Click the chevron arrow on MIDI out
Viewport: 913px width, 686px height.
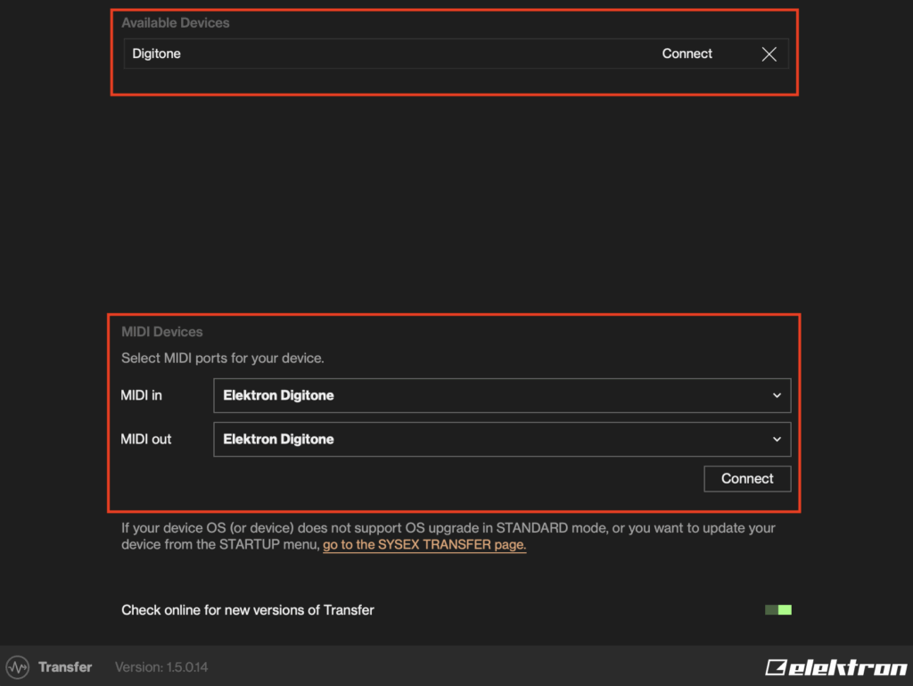pos(777,440)
